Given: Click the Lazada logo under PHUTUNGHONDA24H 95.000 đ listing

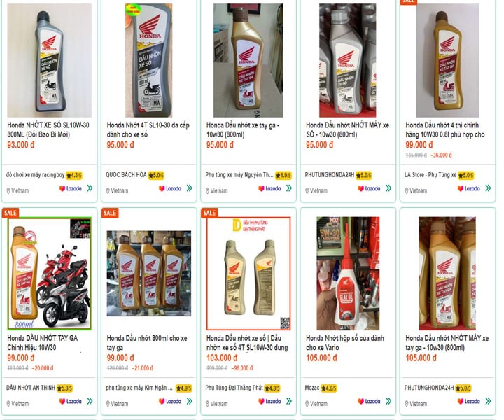Looking at the screenshot, I should [369, 188].
